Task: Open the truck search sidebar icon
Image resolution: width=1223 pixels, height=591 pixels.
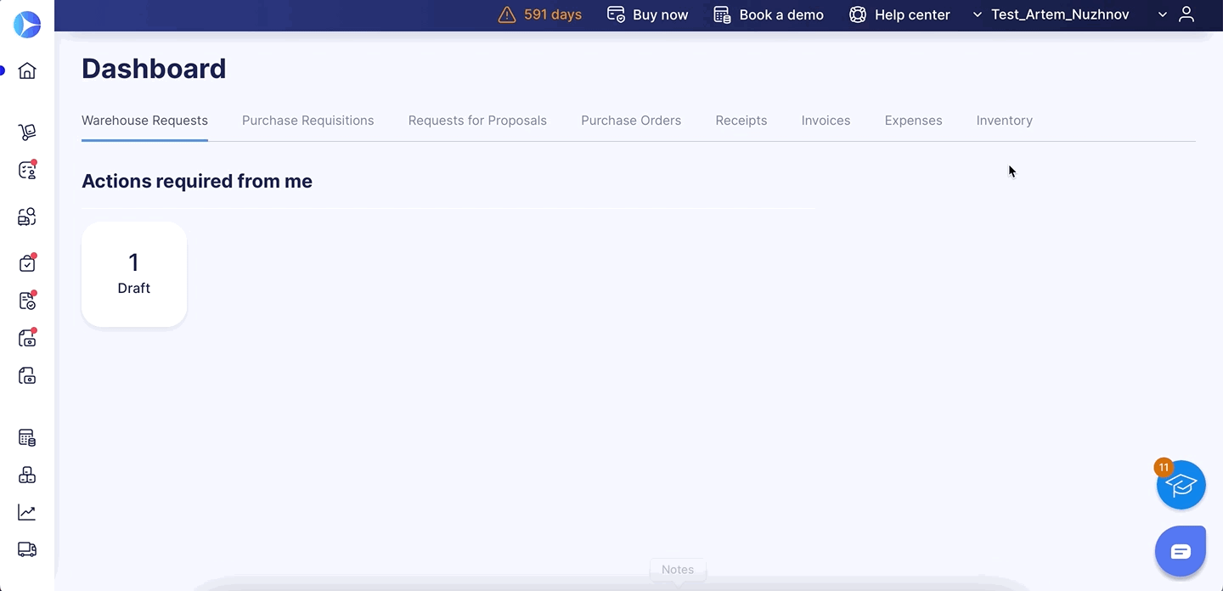Action: coord(27,217)
